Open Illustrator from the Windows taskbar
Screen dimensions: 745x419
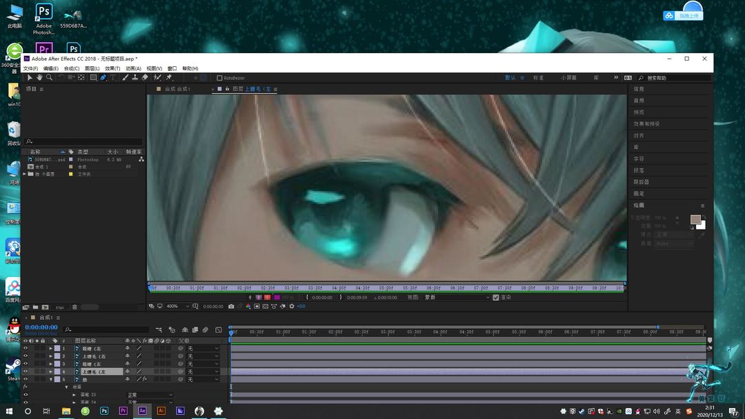[x=161, y=411]
